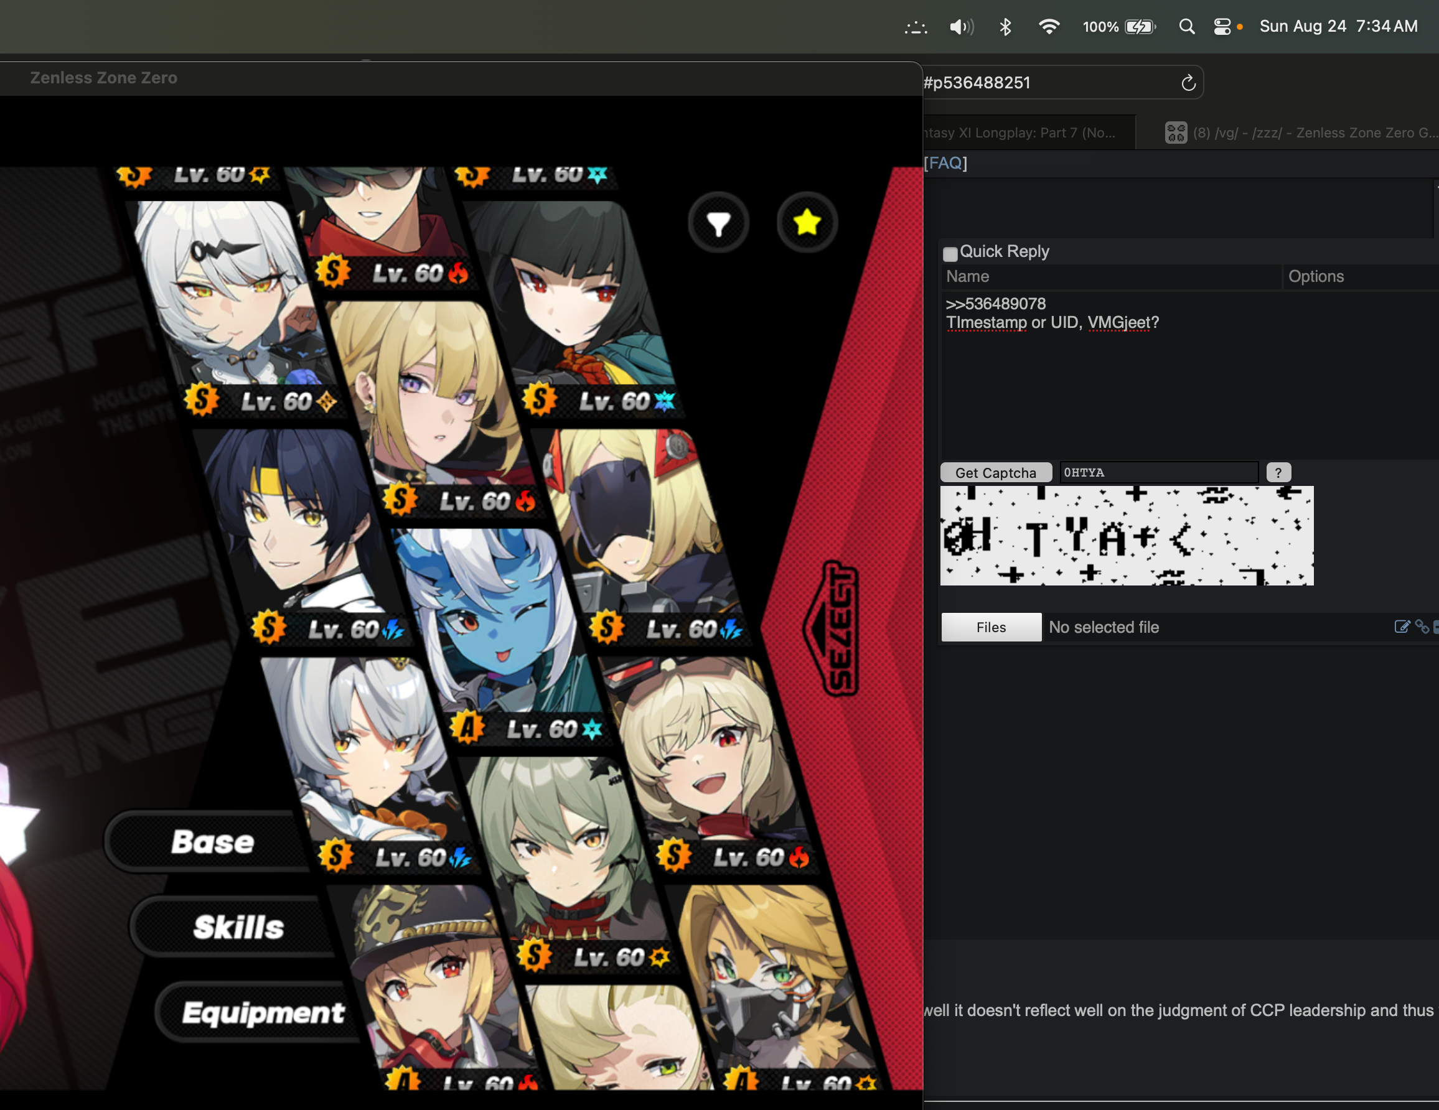Click the pencil edit icon beside file field

(1402, 627)
